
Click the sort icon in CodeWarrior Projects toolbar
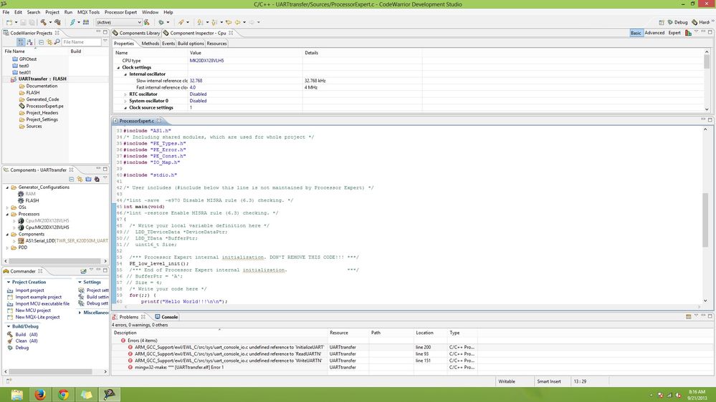[29, 42]
